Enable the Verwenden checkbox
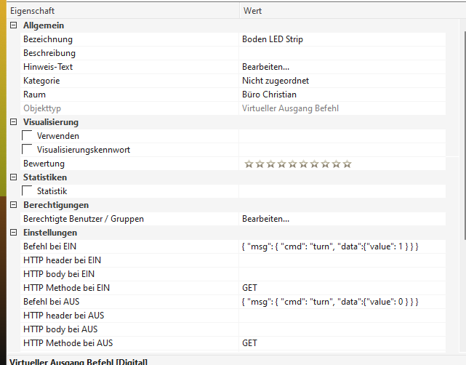Viewport: 466px width, 365px height. (28, 136)
